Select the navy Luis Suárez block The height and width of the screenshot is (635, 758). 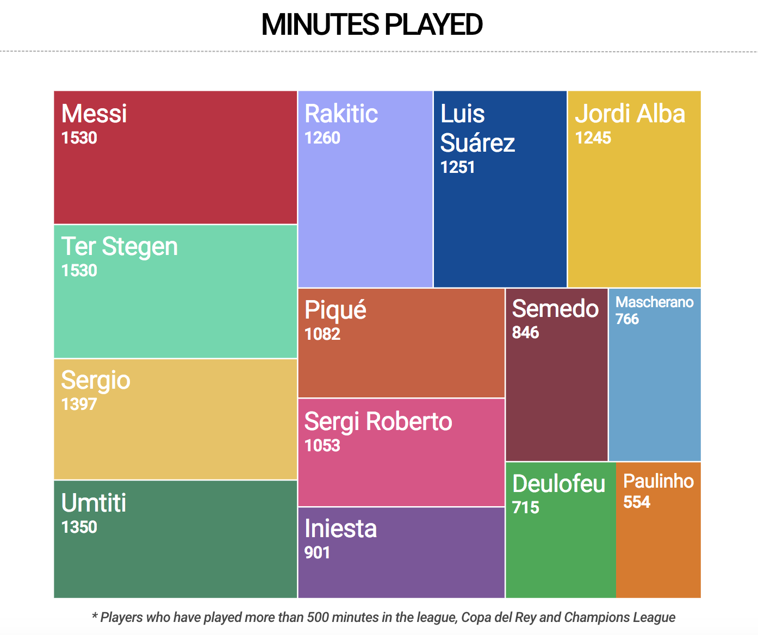[x=500, y=189]
